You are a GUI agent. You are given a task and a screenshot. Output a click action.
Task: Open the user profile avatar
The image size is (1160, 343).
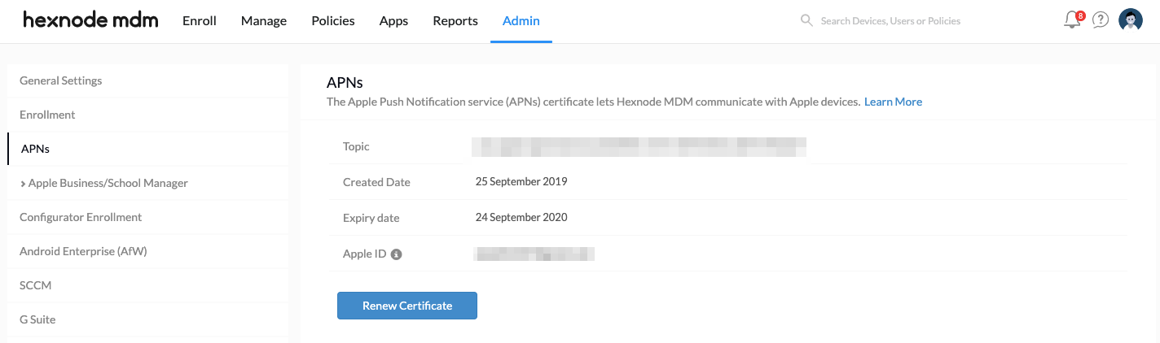1131,20
